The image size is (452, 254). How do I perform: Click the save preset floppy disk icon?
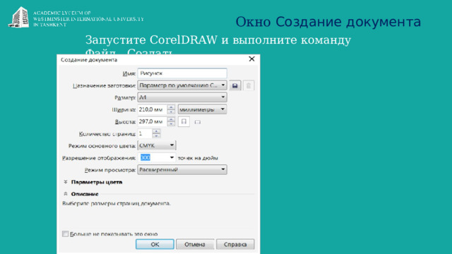235,85
